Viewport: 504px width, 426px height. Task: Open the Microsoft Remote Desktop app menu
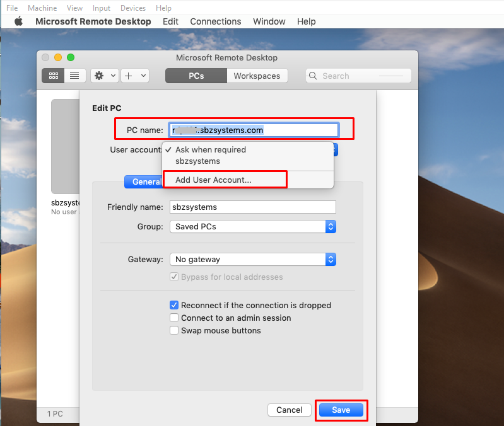point(93,21)
